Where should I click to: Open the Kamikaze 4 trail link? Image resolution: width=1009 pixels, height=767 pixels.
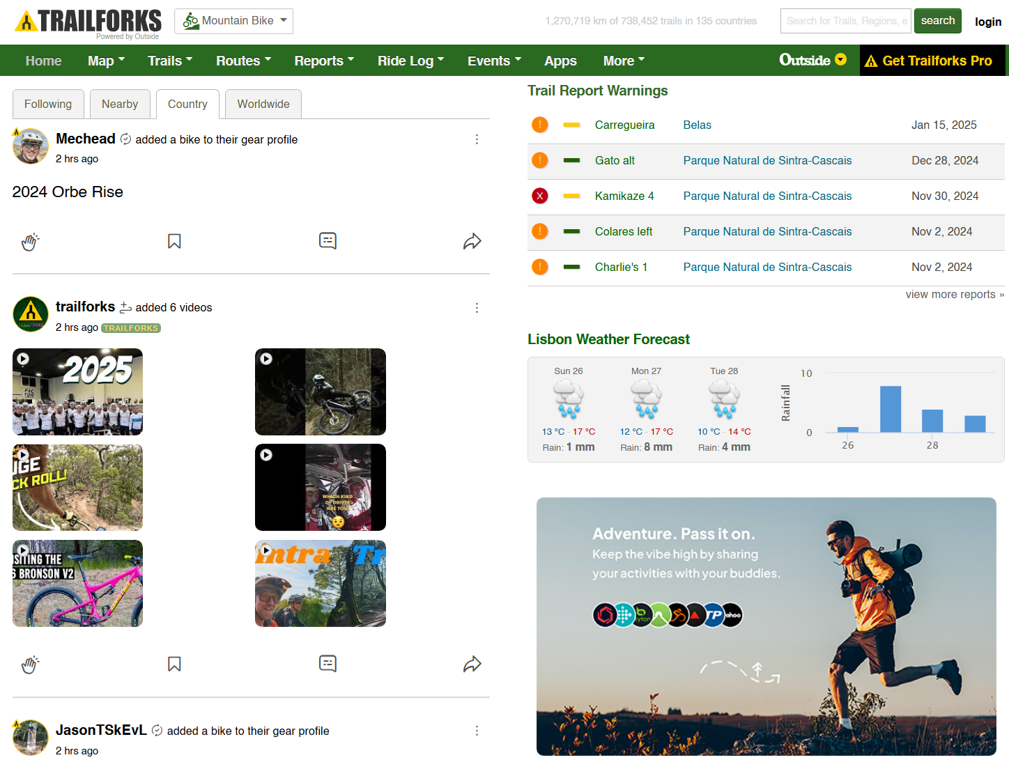coord(624,196)
